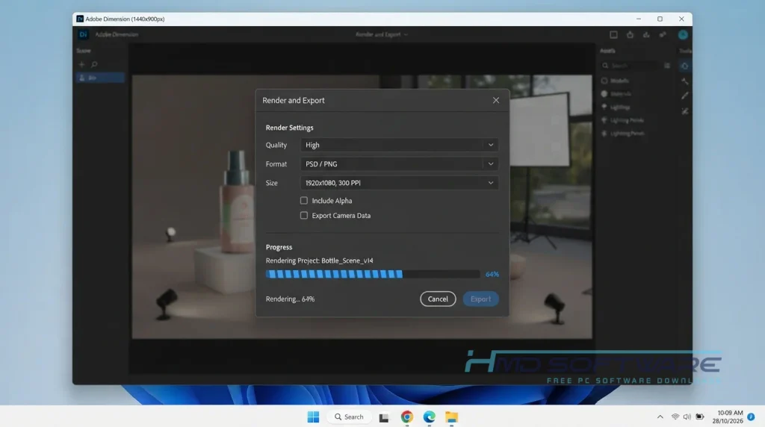Click the Assets panel search field
765x427 pixels.
tap(631, 66)
